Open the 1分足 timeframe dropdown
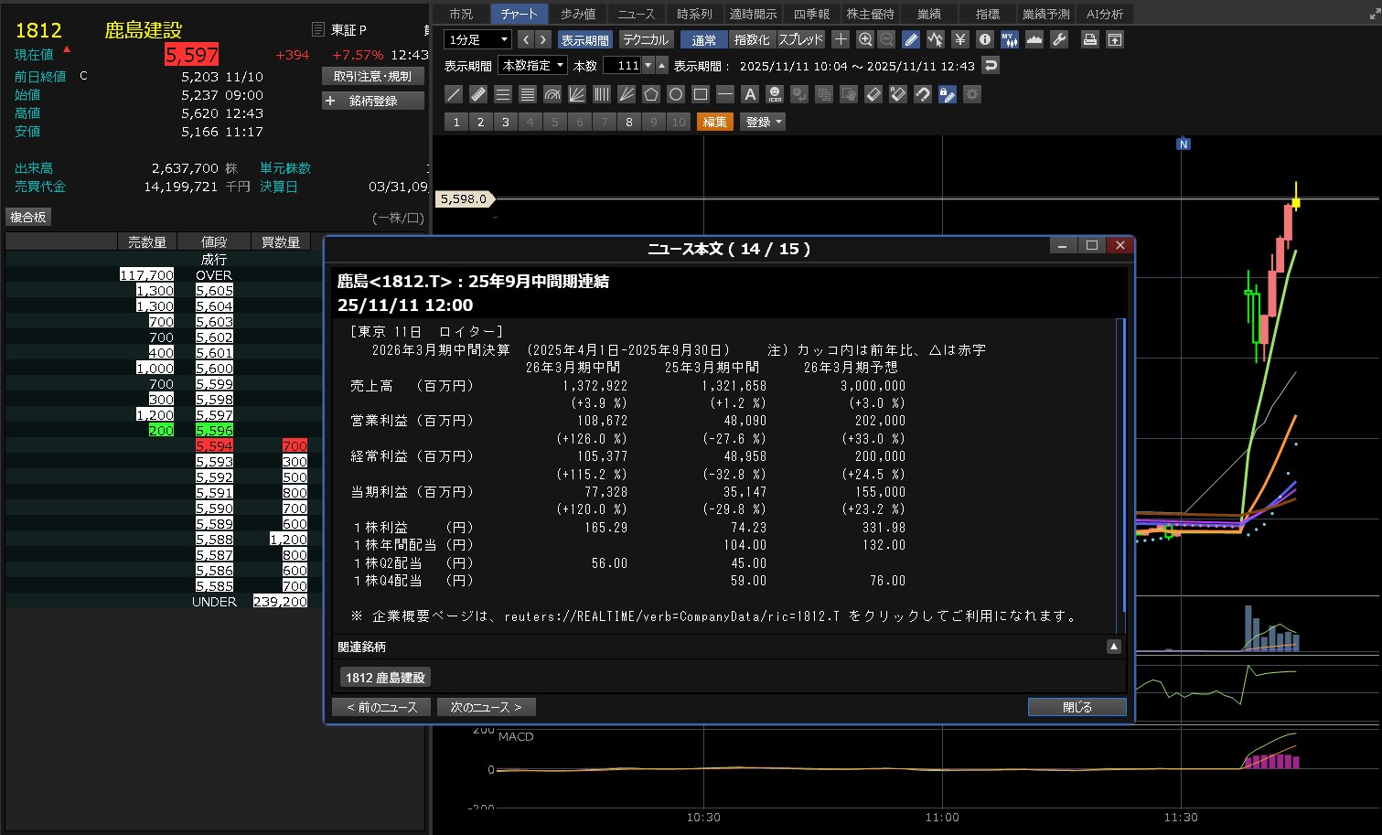 (x=477, y=39)
